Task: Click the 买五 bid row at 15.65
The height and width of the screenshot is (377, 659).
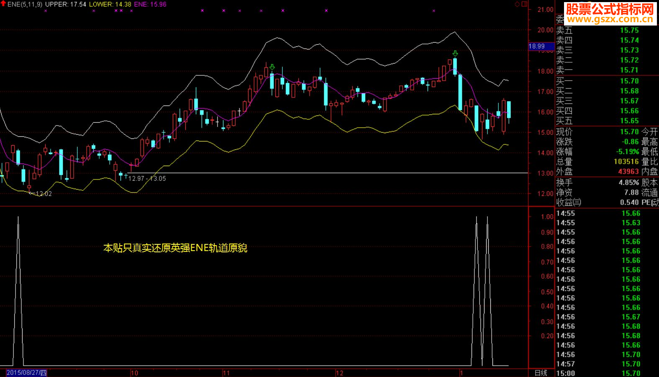Action: point(597,121)
